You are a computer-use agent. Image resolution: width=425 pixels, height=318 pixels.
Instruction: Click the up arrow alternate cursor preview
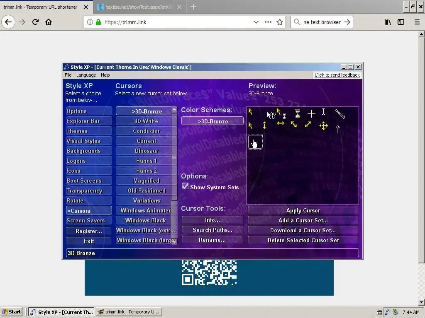tap(337, 130)
